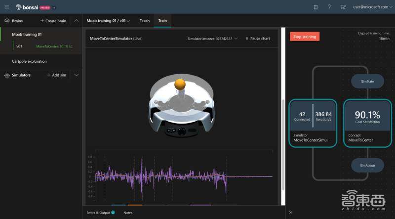Viewport: 395px width, 219px height.
Task: Switch to the Teach tab
Action: (145, 21)
